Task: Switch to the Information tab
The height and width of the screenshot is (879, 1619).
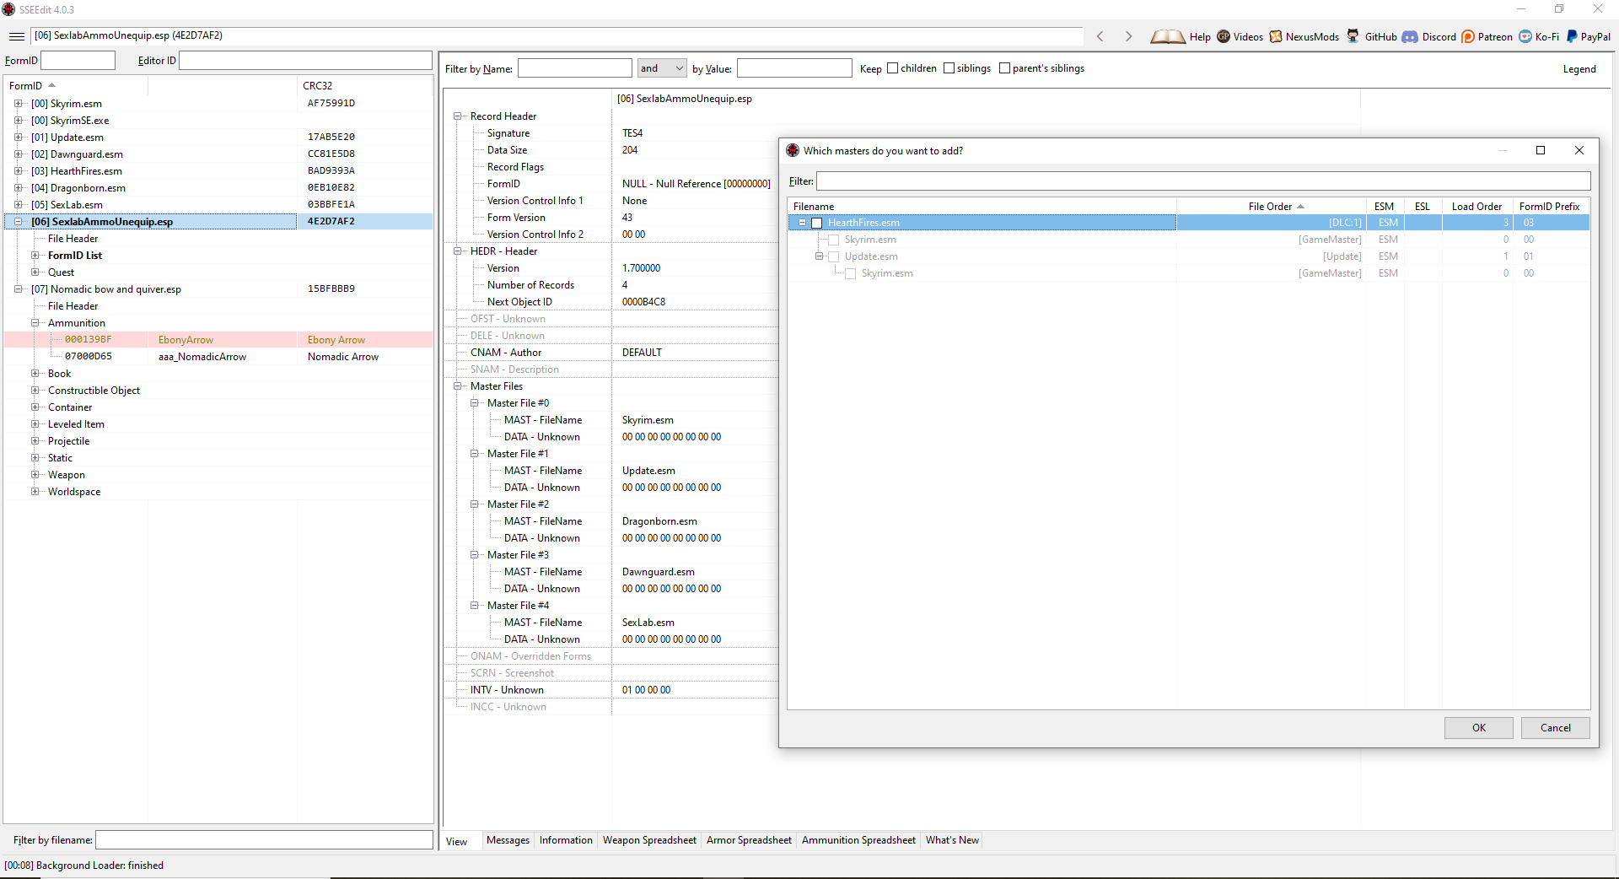Action: click(566, 840)
